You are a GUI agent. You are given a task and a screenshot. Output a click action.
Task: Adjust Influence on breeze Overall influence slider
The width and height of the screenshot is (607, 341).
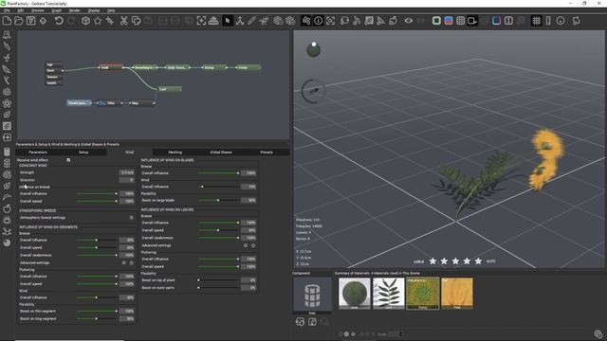[97, 193]
